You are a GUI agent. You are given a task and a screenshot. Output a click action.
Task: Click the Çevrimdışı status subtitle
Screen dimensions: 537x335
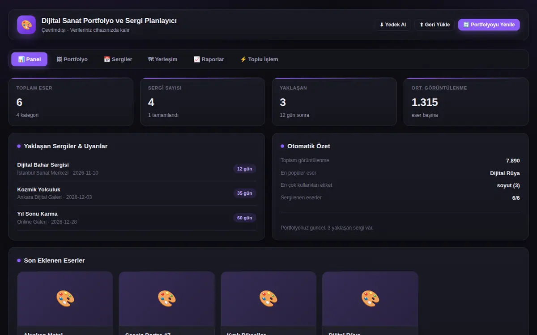click(85, 30)
